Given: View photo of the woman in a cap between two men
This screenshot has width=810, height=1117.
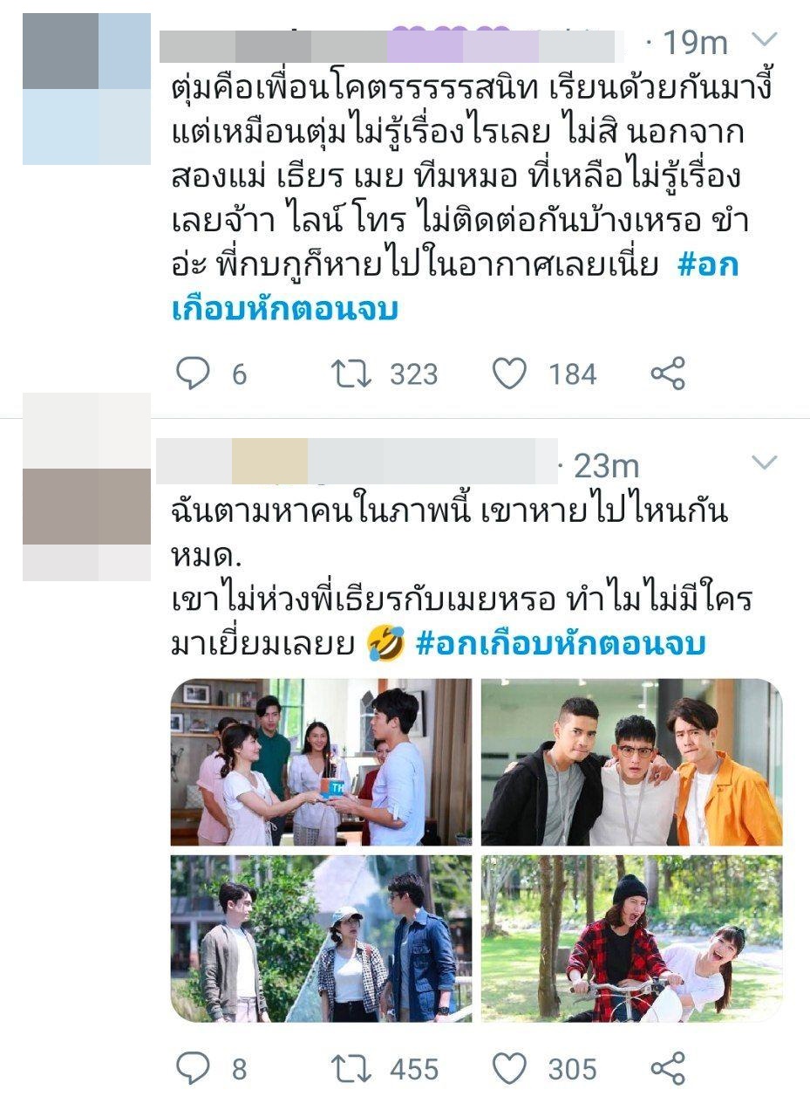Looking at the screenshot, I should coord(321,938).
